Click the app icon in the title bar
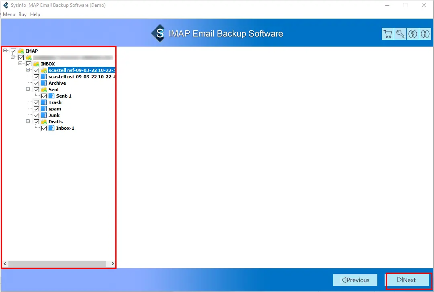This screenshot has height=292, width=434. point(6,5)
